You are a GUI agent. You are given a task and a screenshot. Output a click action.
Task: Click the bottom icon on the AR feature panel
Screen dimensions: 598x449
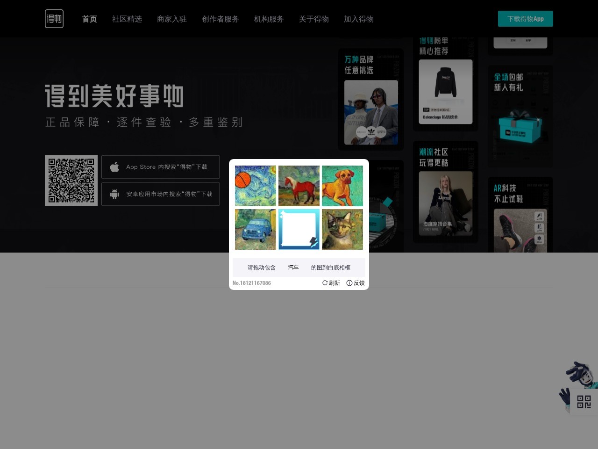[x=539, y=239]
